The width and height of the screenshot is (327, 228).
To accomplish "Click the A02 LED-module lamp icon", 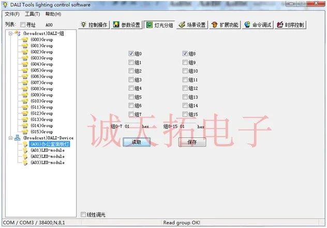I will 25,156.
